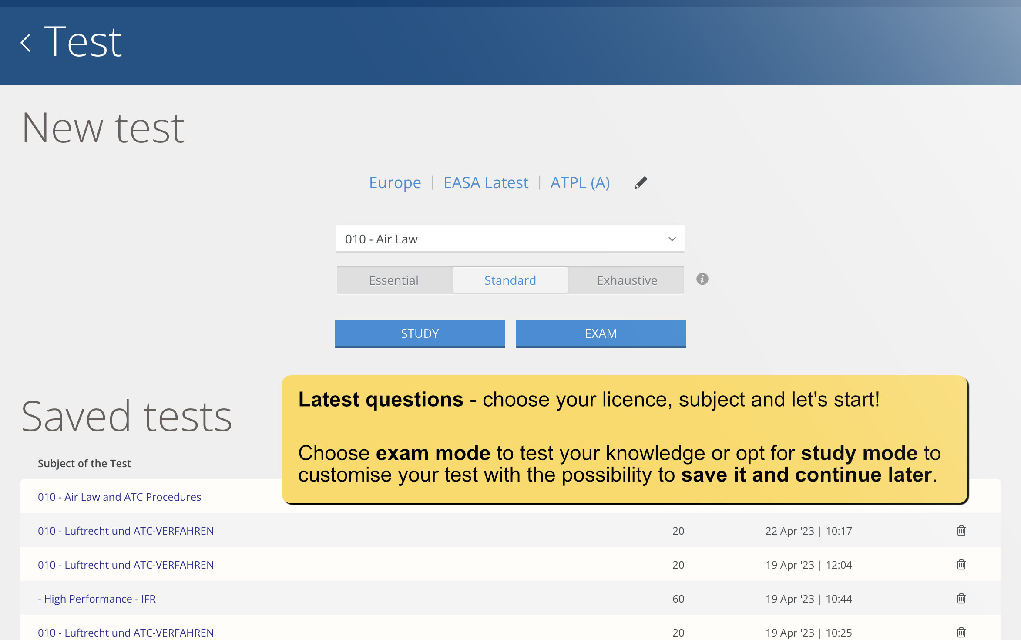Open saved test 010 - Air Law and ATC Procedures
Viewport: 1021px width, 640px height.
tap(119, 497)
